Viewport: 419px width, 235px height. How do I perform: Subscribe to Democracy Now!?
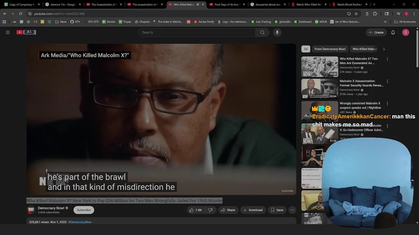[84, 210]
